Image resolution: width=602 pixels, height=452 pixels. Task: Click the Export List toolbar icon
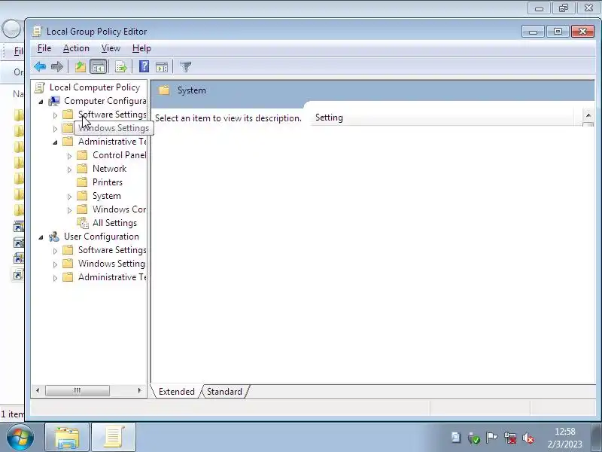tap(121, 67)
